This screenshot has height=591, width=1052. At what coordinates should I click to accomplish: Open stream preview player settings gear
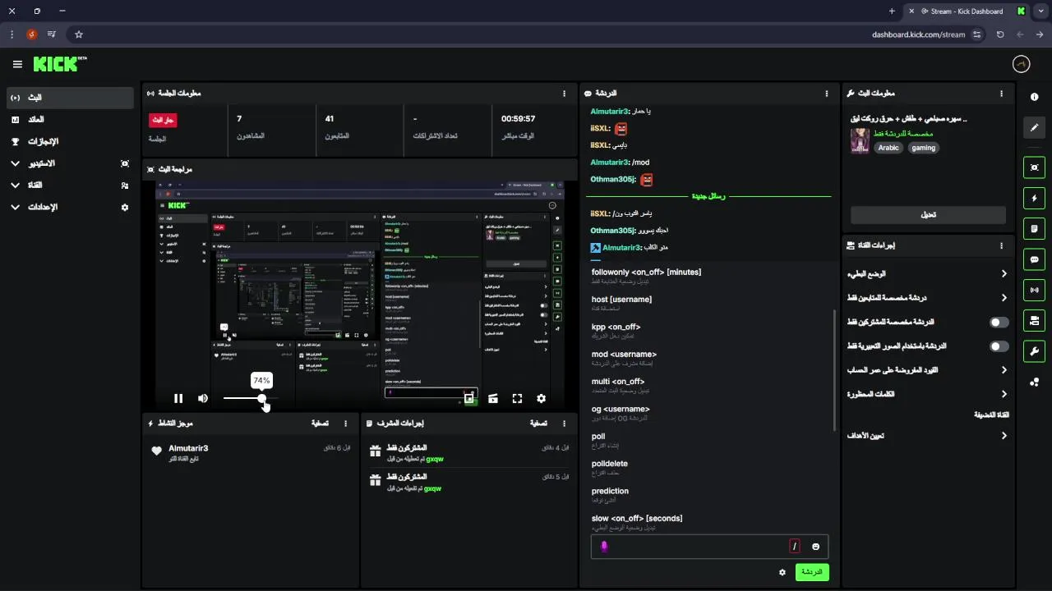[541, 398]
